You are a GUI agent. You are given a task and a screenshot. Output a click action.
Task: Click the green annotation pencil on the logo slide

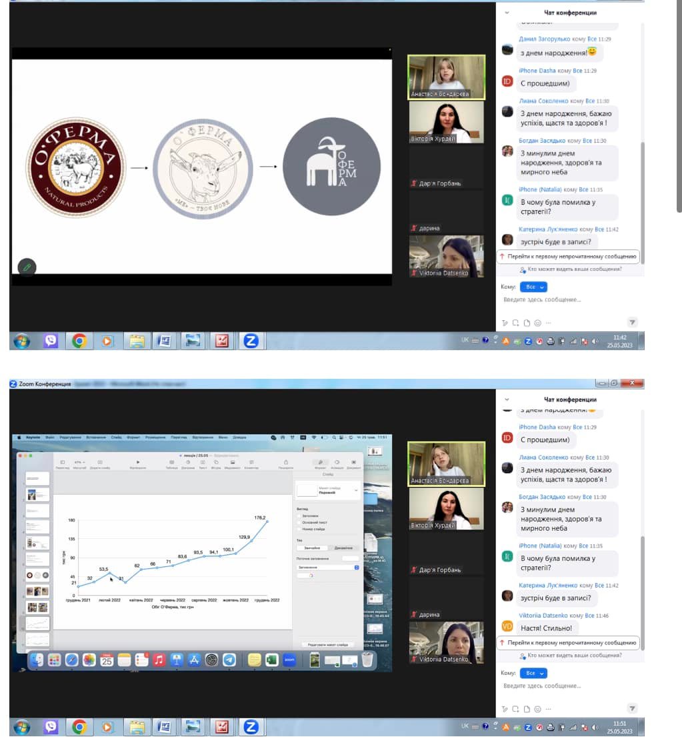pos(27,267)
